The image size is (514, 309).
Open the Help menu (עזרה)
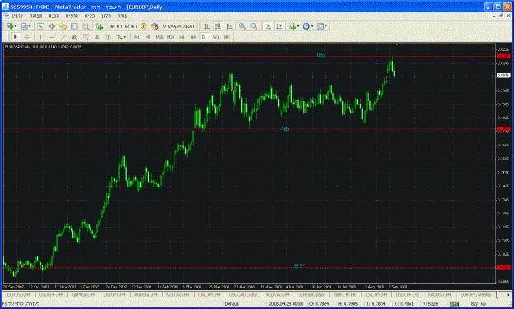click(123, 16)
